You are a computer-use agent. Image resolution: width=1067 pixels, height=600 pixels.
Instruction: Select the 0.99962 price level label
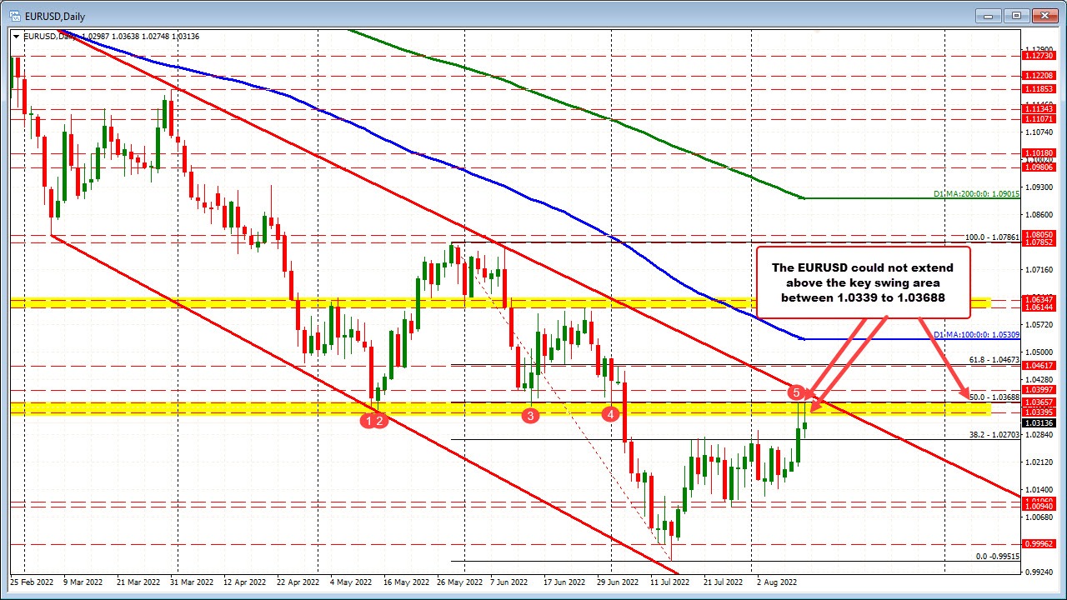pyautogui.click(x=1039, y=543)
